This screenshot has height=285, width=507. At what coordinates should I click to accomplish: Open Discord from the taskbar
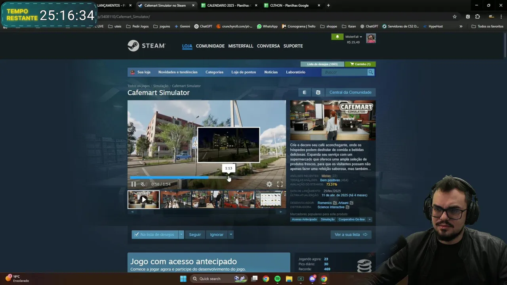313,279
